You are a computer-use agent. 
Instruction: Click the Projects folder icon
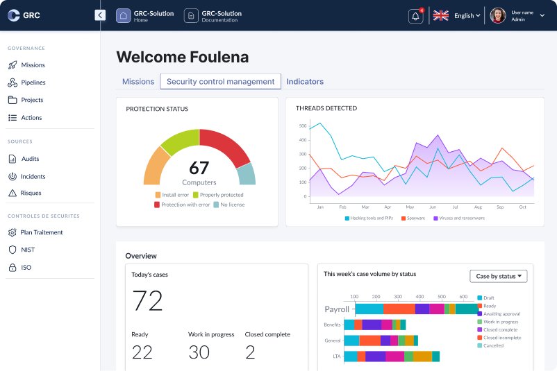pyautogui.click(x=13, y=100)
